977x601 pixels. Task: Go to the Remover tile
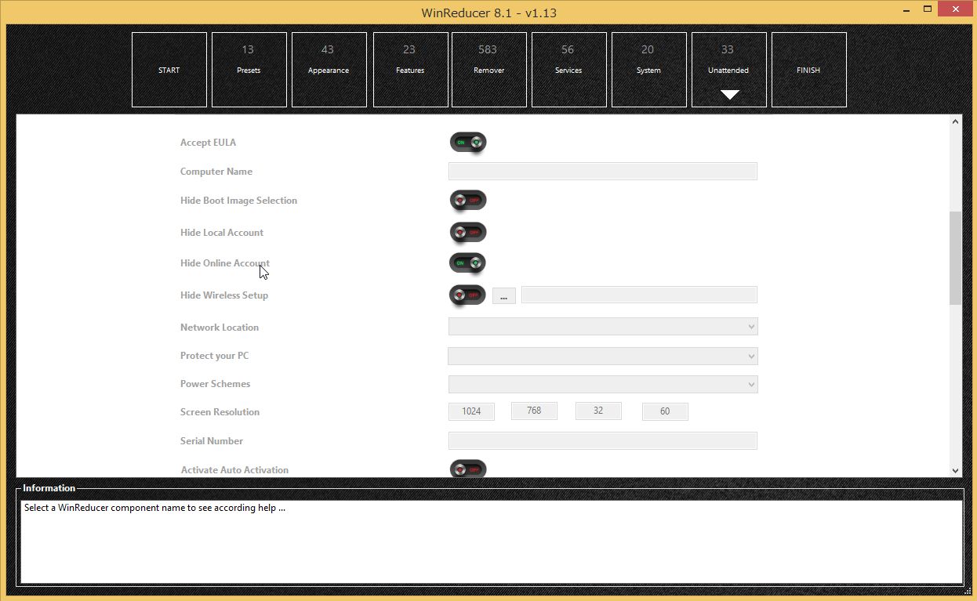click(488, 70)
